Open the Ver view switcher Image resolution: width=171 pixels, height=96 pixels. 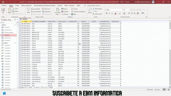coord(3,11)
